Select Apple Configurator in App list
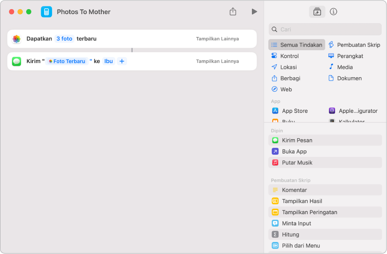 click(353, 111)
